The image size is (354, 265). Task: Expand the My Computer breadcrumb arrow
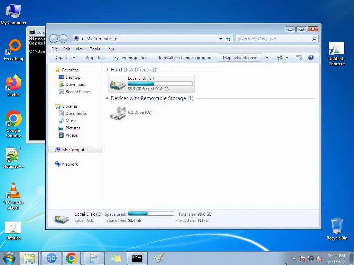[x=116, y=39]
